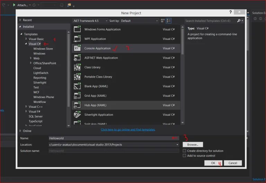Select the Workflow template category

(x=39, y=102)
